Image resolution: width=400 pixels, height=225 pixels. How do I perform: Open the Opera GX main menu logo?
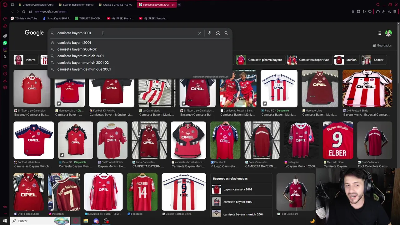coord(5,5)
